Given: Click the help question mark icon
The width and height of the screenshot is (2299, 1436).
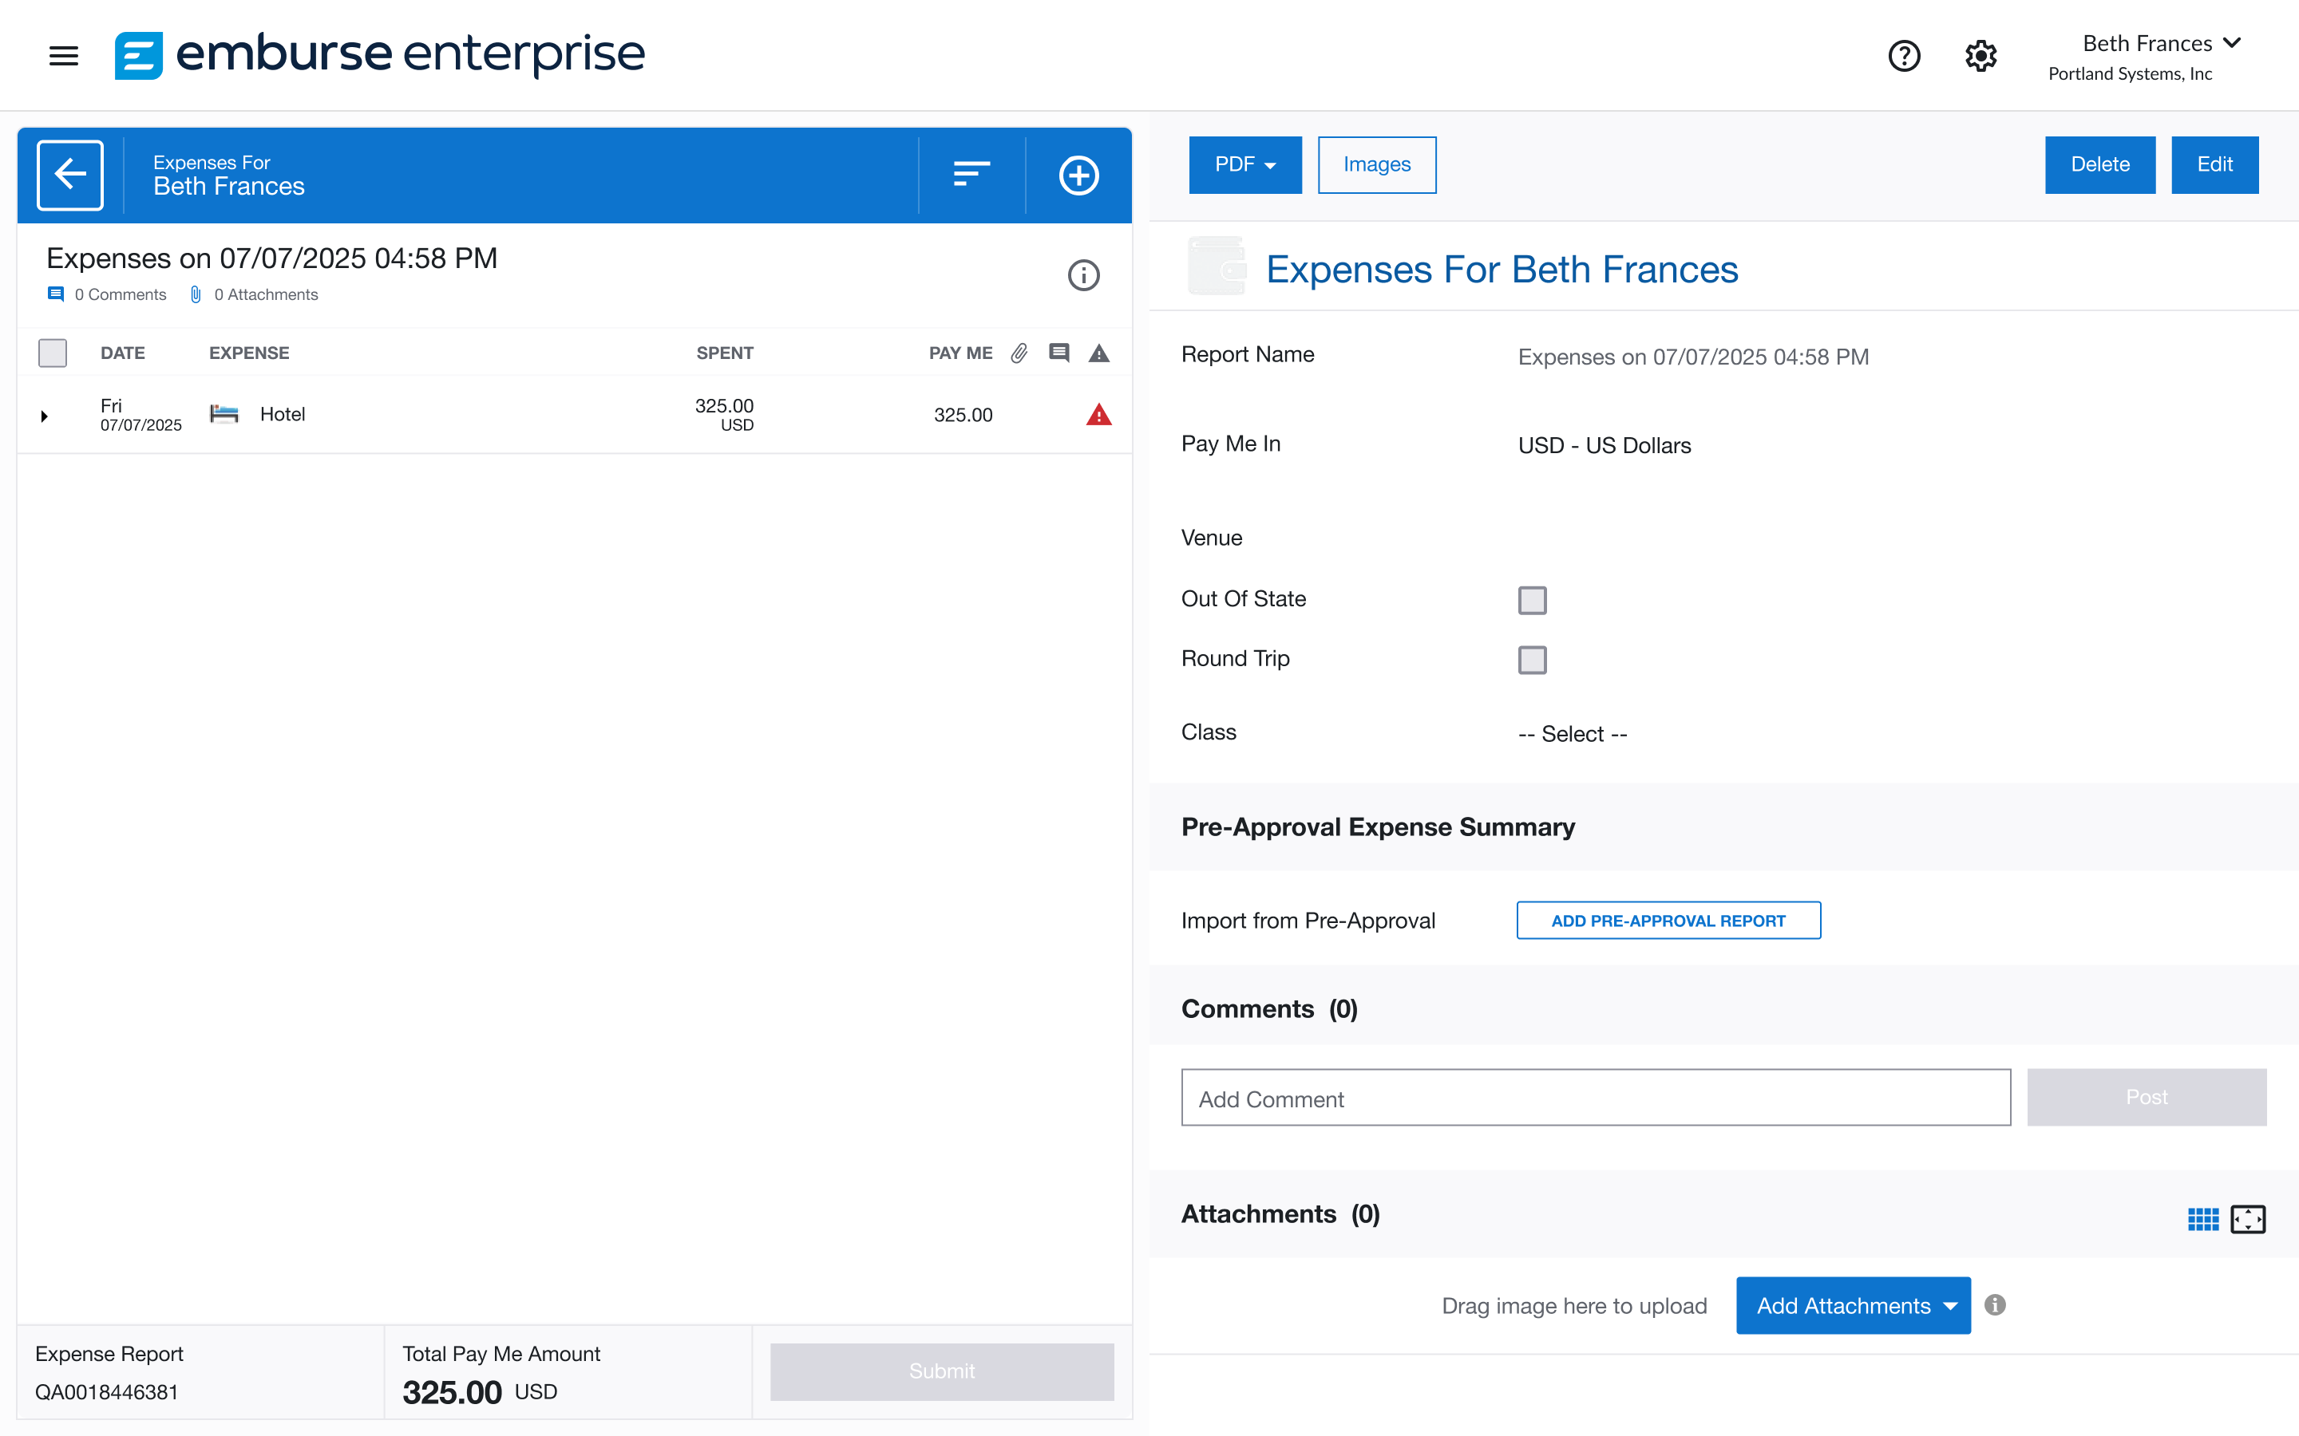Looking at the screenshot, I should click(x=1904, y=56).
